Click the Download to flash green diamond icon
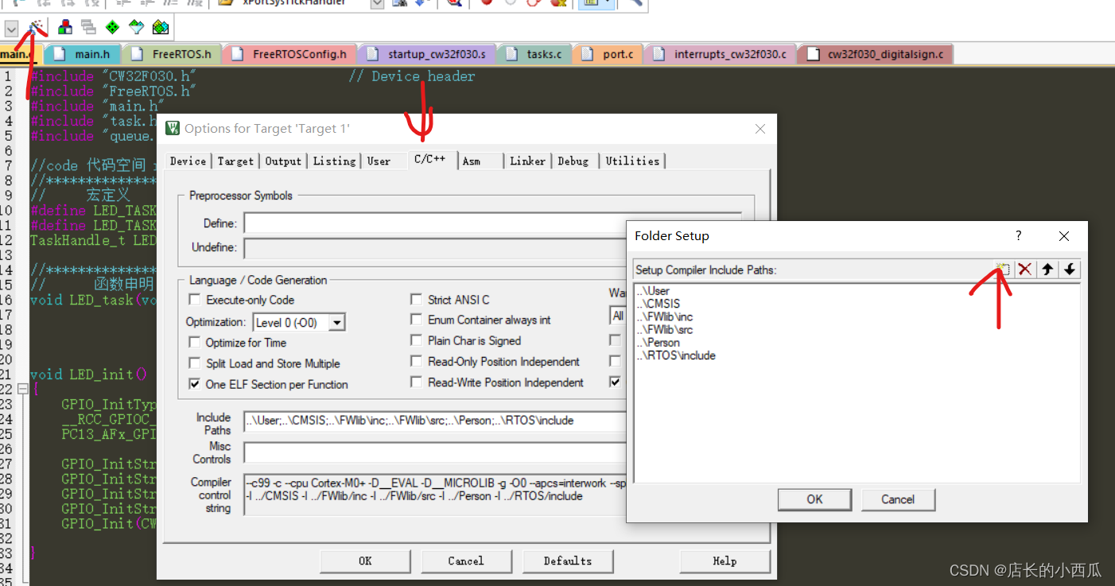This screenshot has height=586, width=1115. point(112,25)
